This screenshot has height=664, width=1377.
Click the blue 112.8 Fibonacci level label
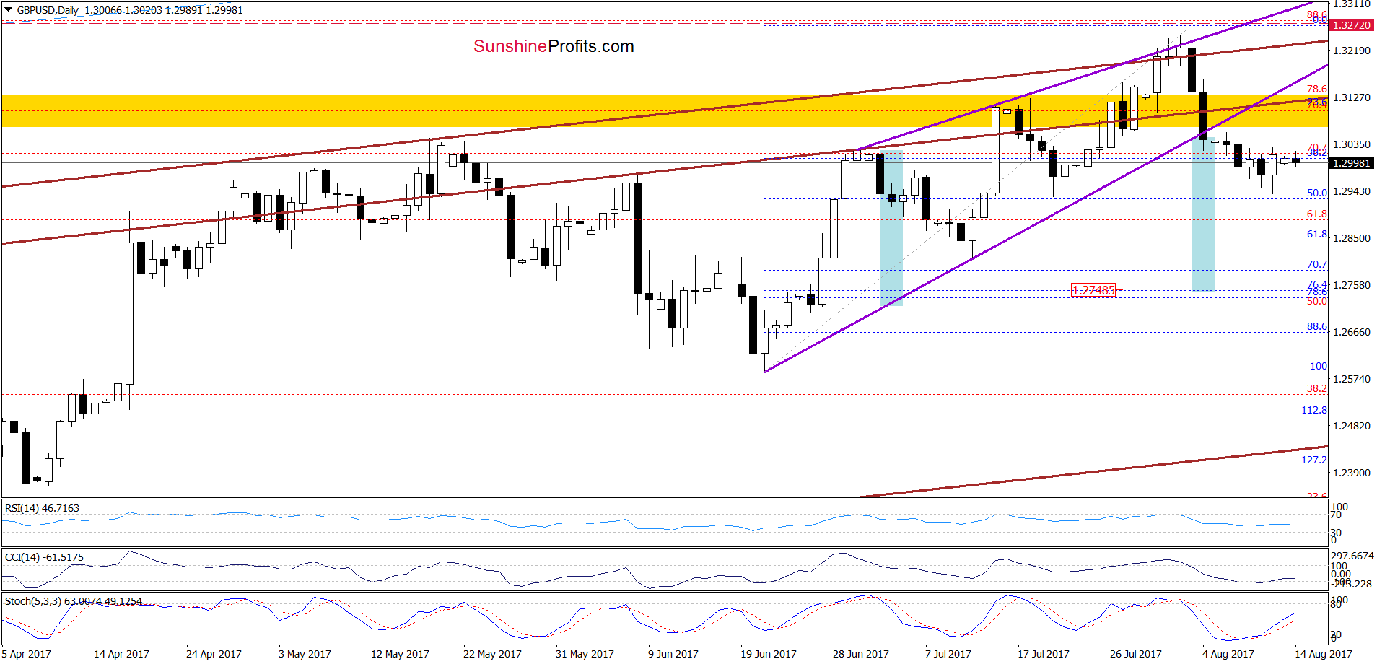1314,410
